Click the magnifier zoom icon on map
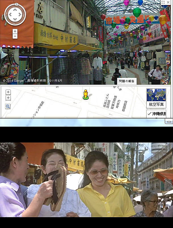 pyautogui.click(x=8, y=106)
